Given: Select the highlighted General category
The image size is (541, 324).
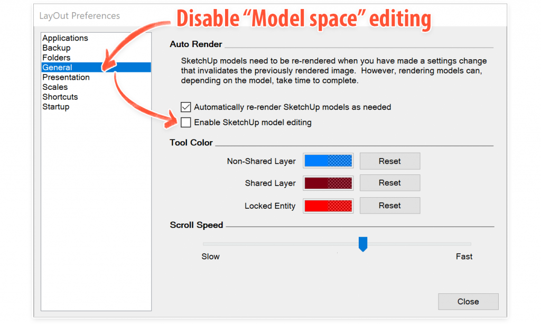Looking at the screenshot, I should (x=57, y=68).
